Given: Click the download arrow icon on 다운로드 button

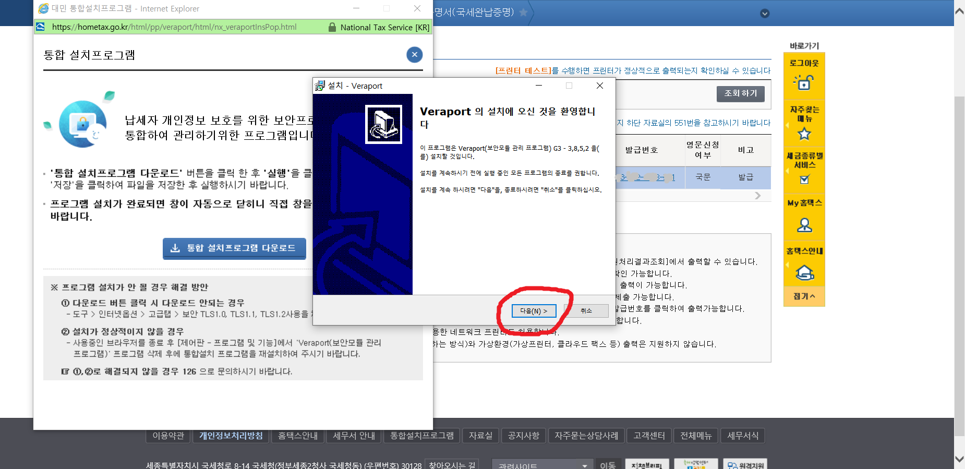Looking at the screenshot, I should point(175,248).
